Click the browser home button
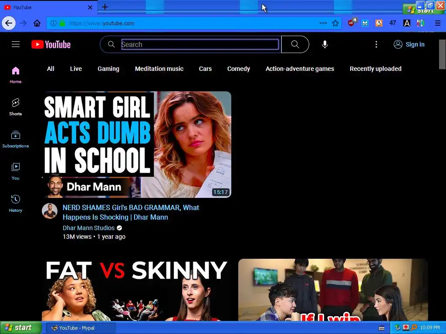Screen dimensions: 446x334 tap(37, 23)
